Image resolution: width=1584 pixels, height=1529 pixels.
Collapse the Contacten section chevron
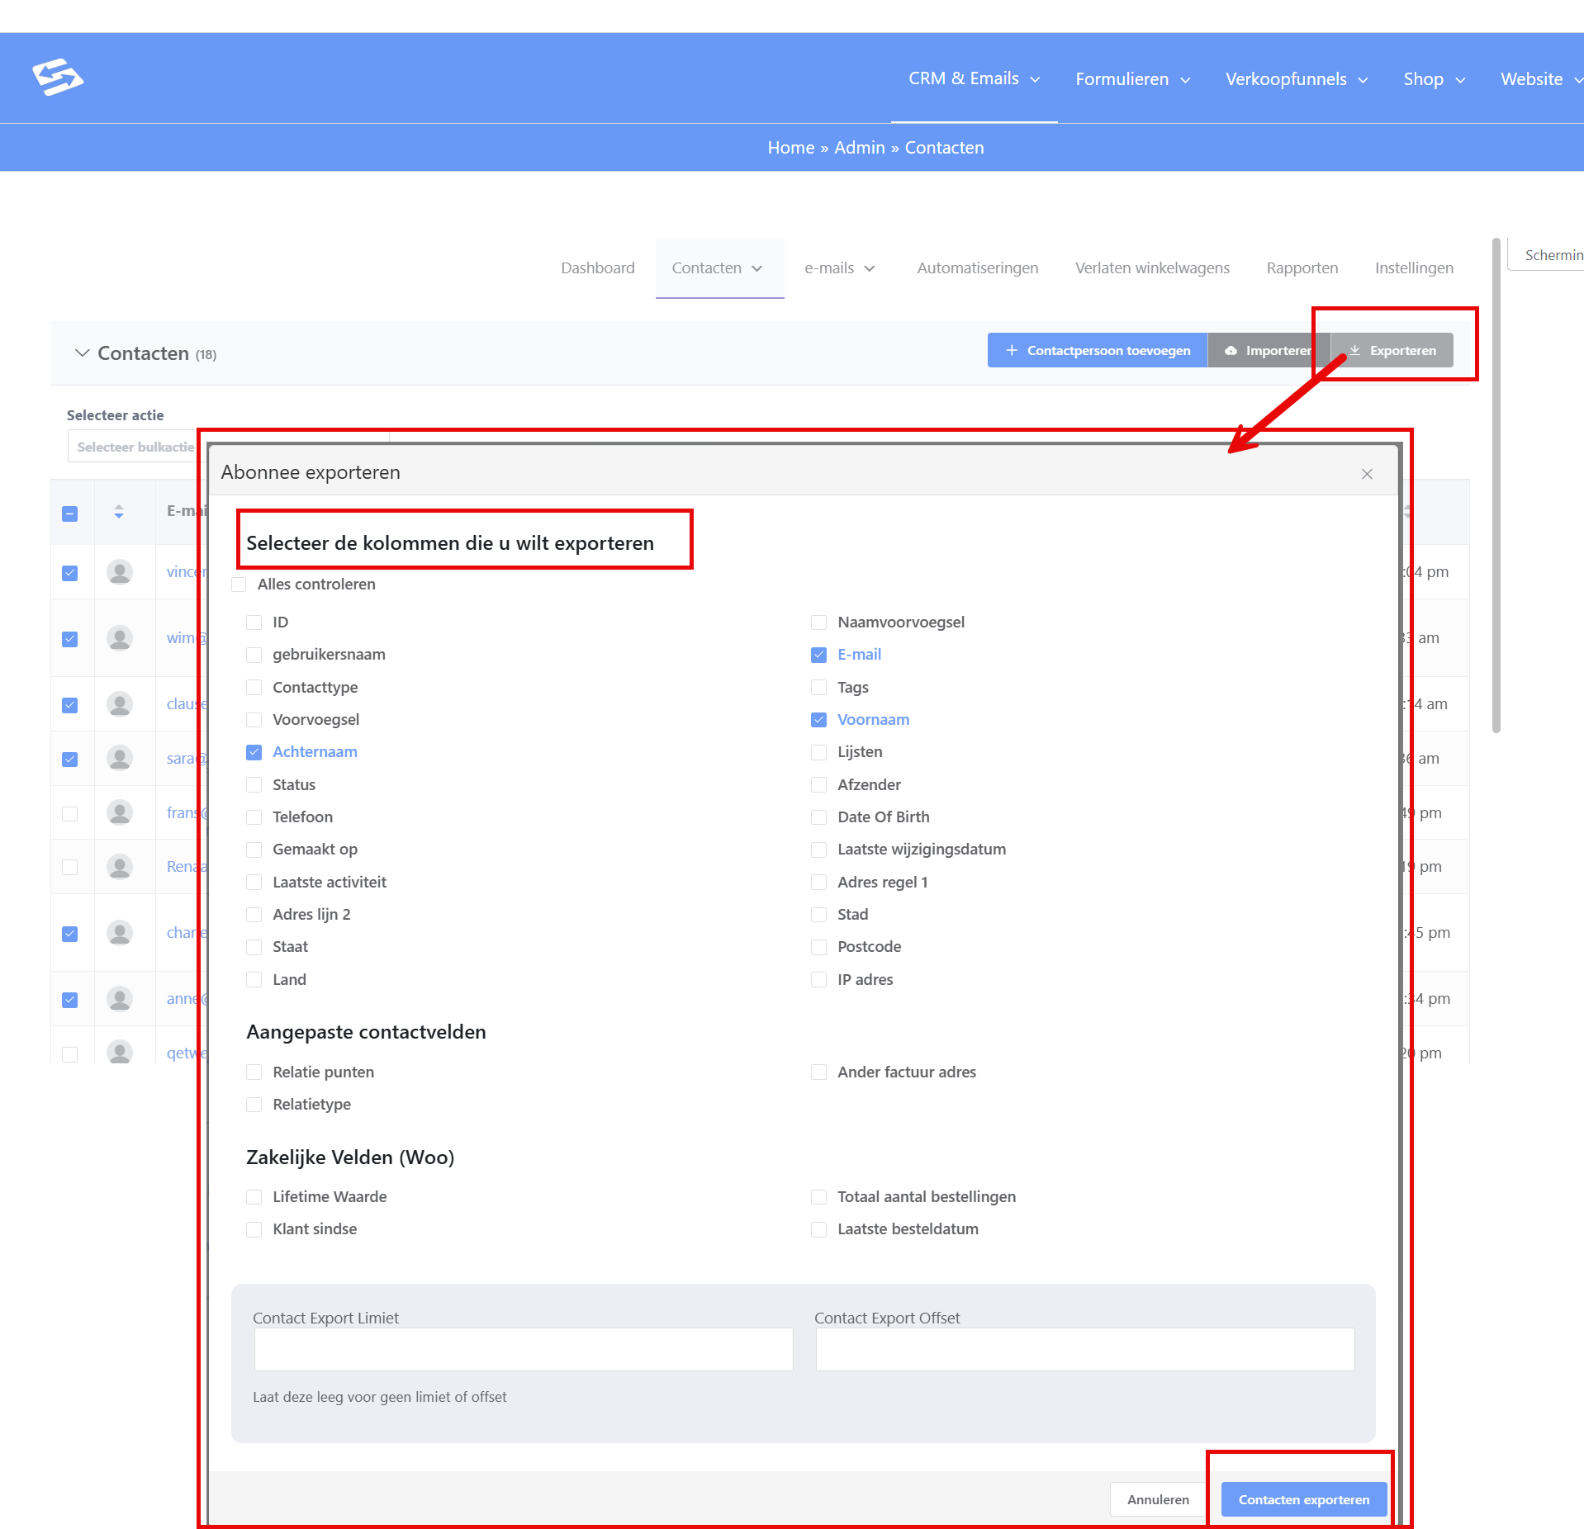82,353
